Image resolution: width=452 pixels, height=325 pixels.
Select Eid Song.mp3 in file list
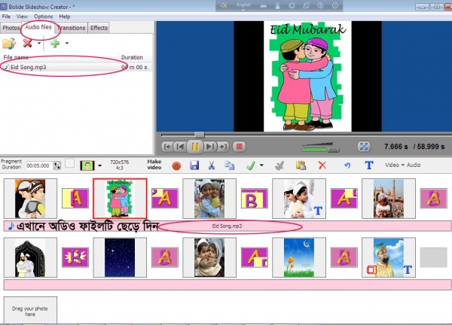pos(76,67)
